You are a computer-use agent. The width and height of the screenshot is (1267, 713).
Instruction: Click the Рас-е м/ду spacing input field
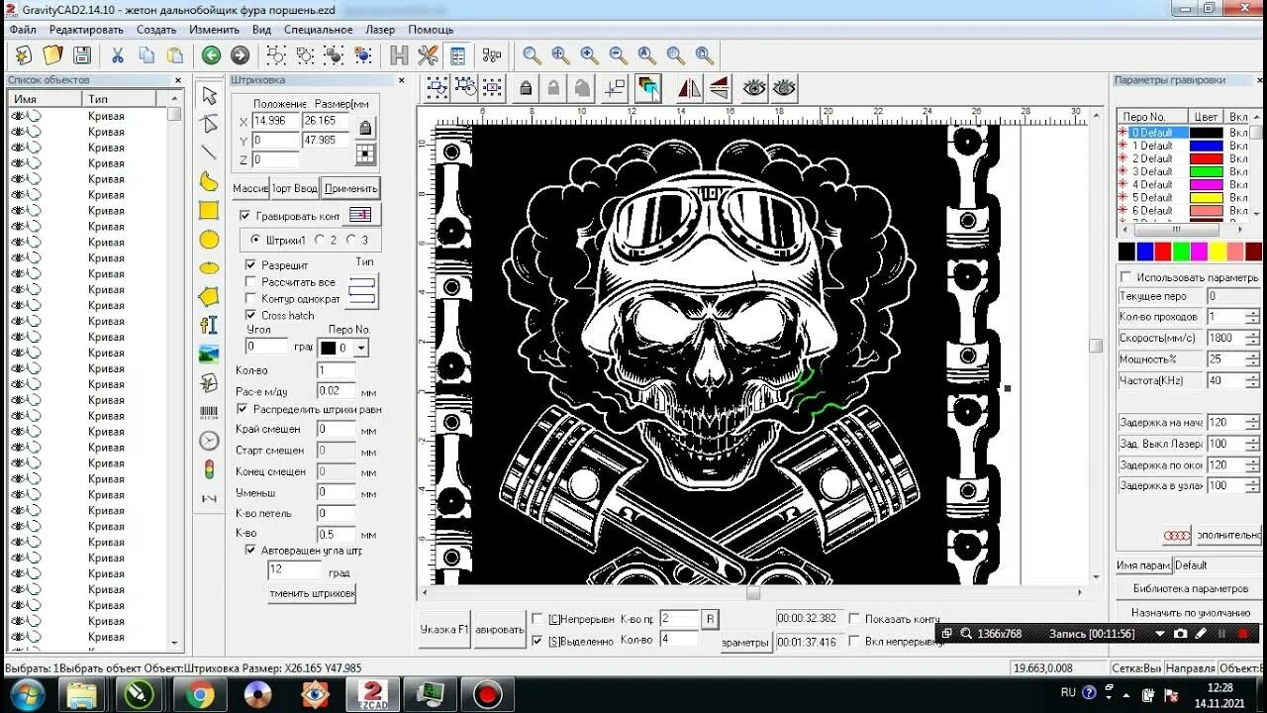(336, 391)
